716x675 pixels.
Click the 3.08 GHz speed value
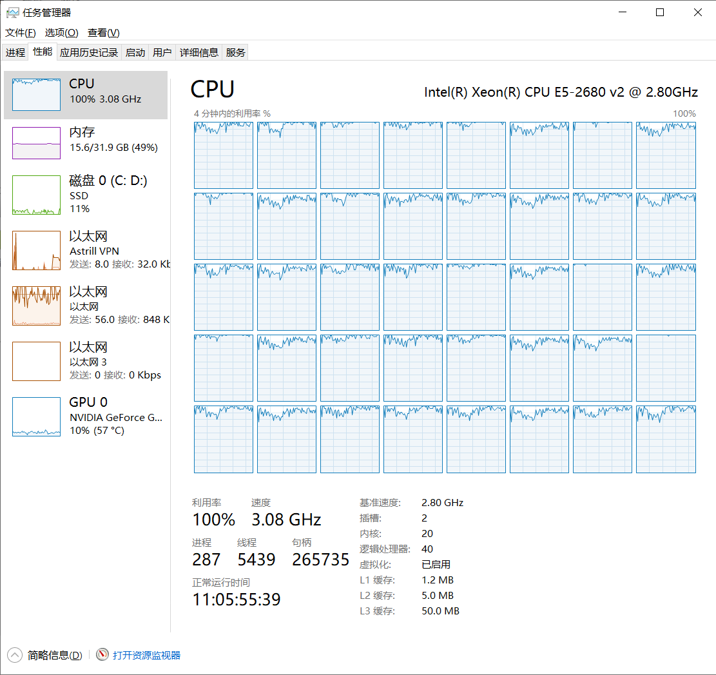[x=286, y=520]
